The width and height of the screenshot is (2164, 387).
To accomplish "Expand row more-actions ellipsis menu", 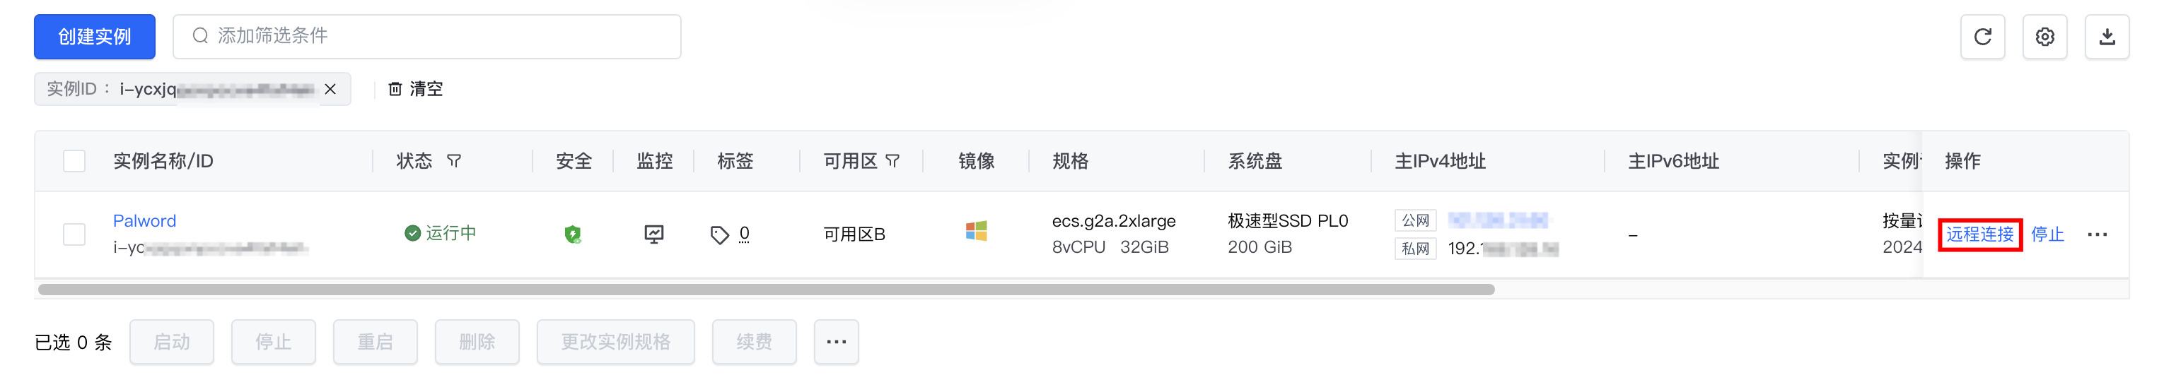I will tap(2097, 235).
